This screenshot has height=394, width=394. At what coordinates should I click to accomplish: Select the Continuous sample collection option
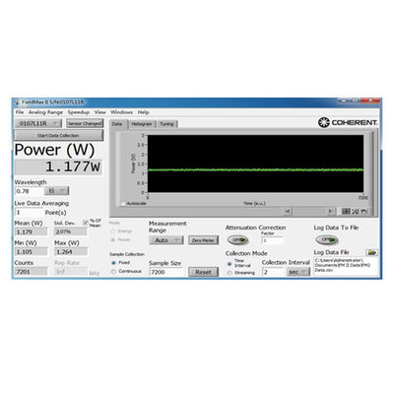[x=113, y=272]
